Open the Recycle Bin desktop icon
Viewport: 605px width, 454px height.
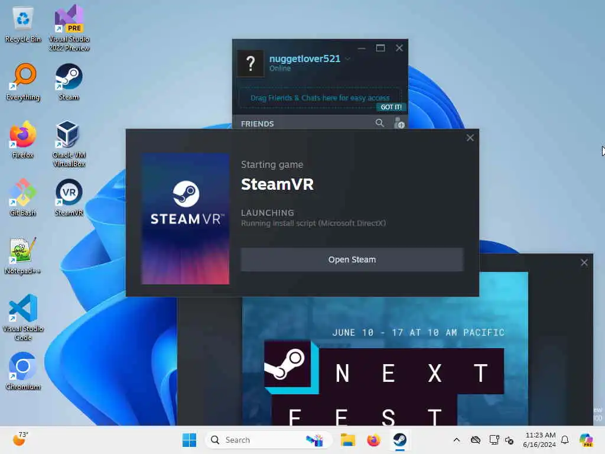[x=23, y=24]
